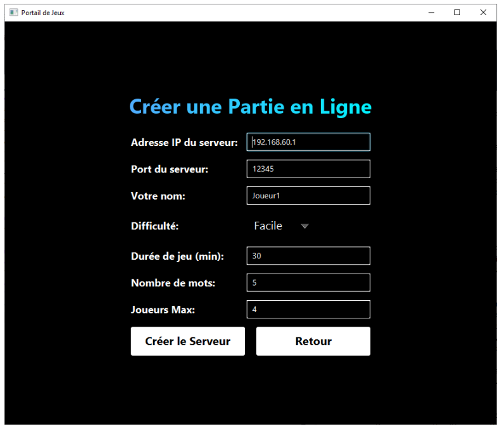Click the Difficulté label text
This screenshot has width=500, height=429.
pos(154,226)
